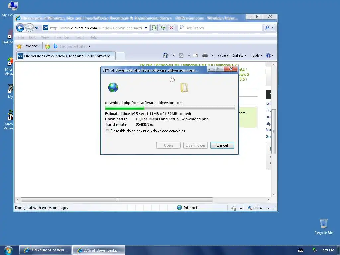Open the Tools menu in menu bar

[x=79, y=37]
